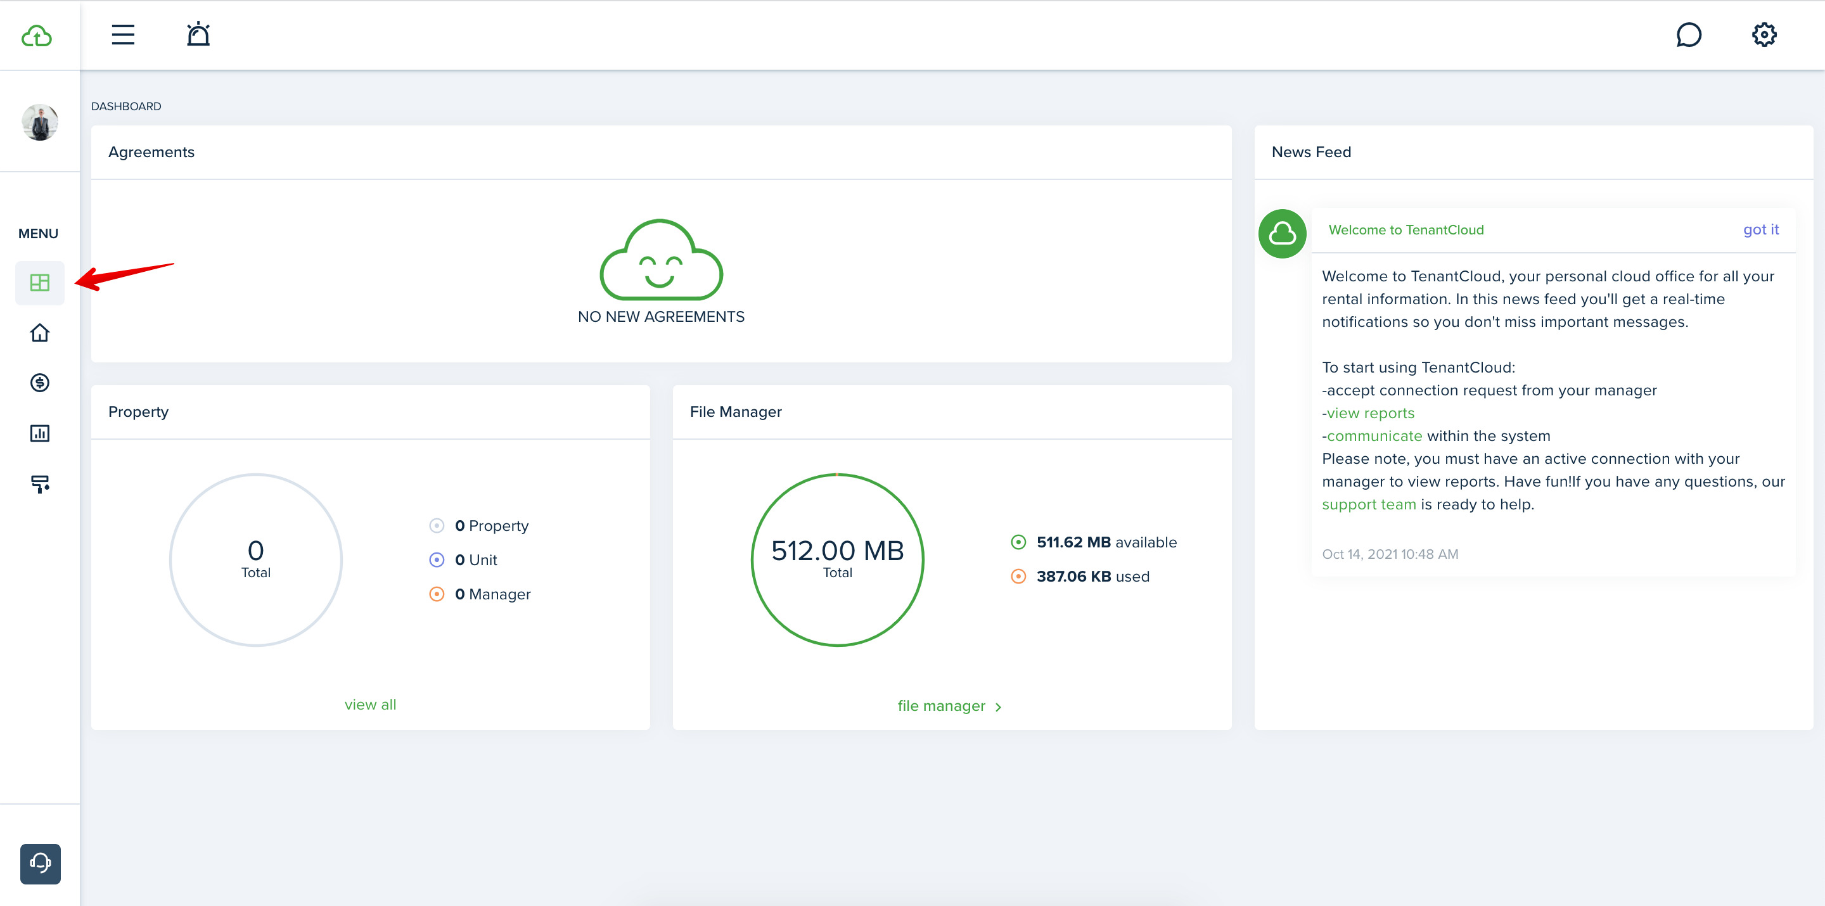
Task: Follow the communicate link
Action: pos(1374,436)
